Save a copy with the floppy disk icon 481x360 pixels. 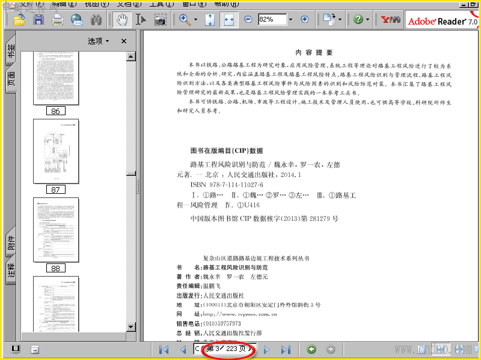(38, 20)
